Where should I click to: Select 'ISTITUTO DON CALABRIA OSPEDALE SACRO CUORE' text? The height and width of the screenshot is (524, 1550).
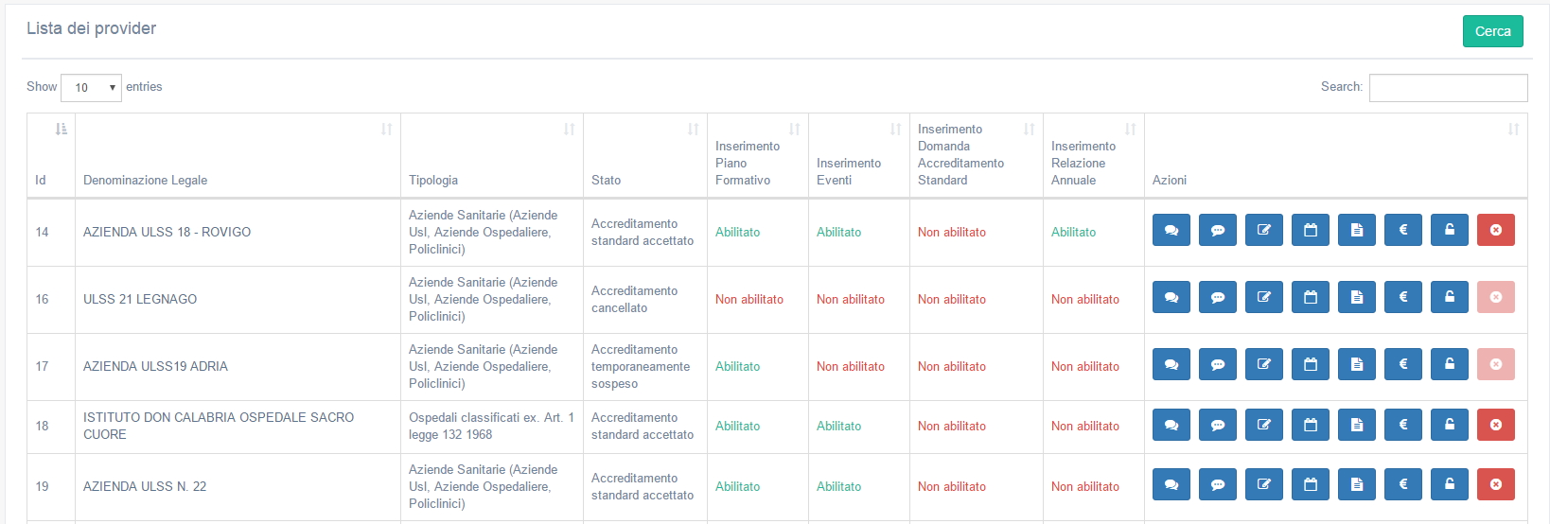pyautogui.click(x=219, y=426)
